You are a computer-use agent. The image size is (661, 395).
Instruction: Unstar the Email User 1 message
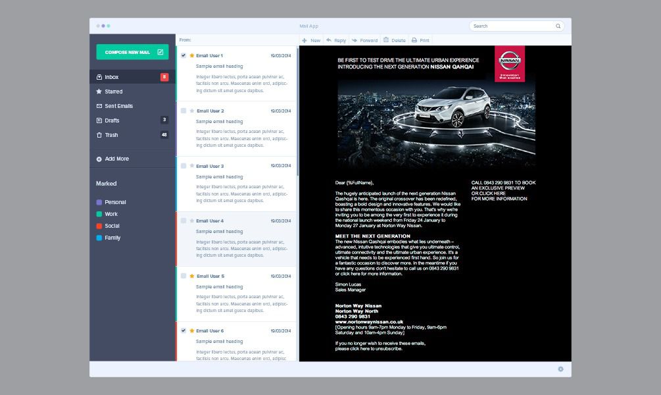point(192,55)
